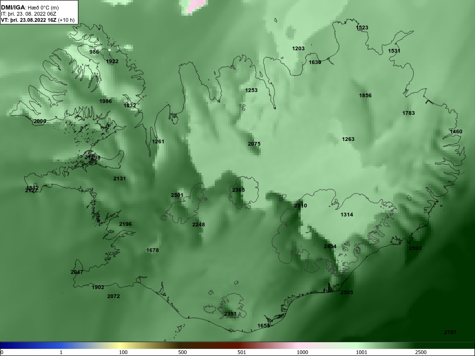
Task: Select the 1253 value in the north
Action: coord(251,90)
